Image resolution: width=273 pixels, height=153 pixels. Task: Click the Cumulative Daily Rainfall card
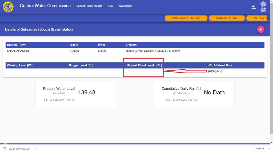194,94
